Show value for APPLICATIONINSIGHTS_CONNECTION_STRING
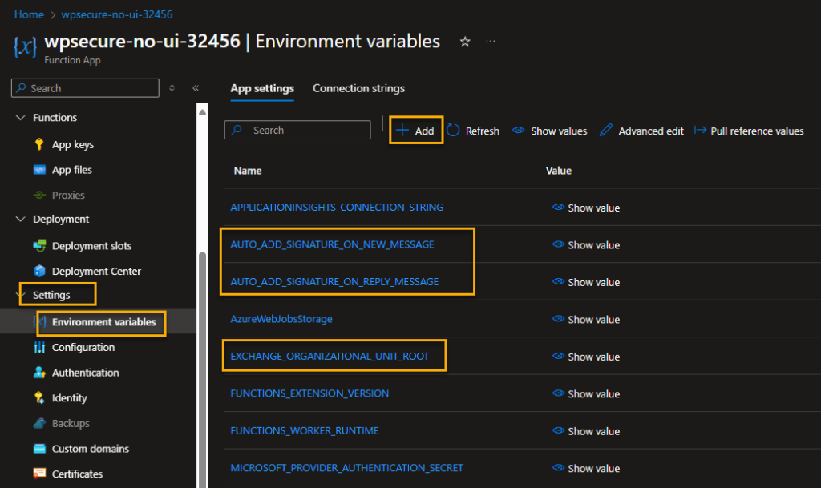Viewport: 821px width, 488px height. 586,208
